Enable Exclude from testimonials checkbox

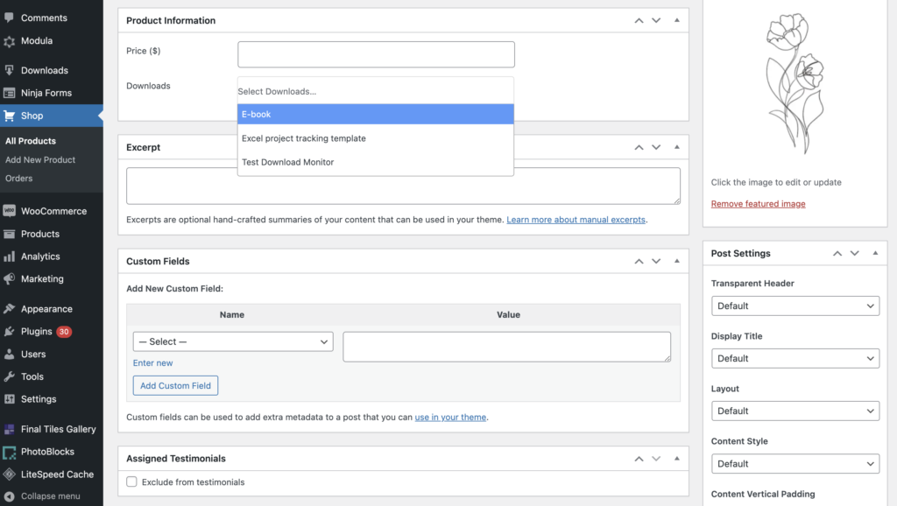(131, 482)
